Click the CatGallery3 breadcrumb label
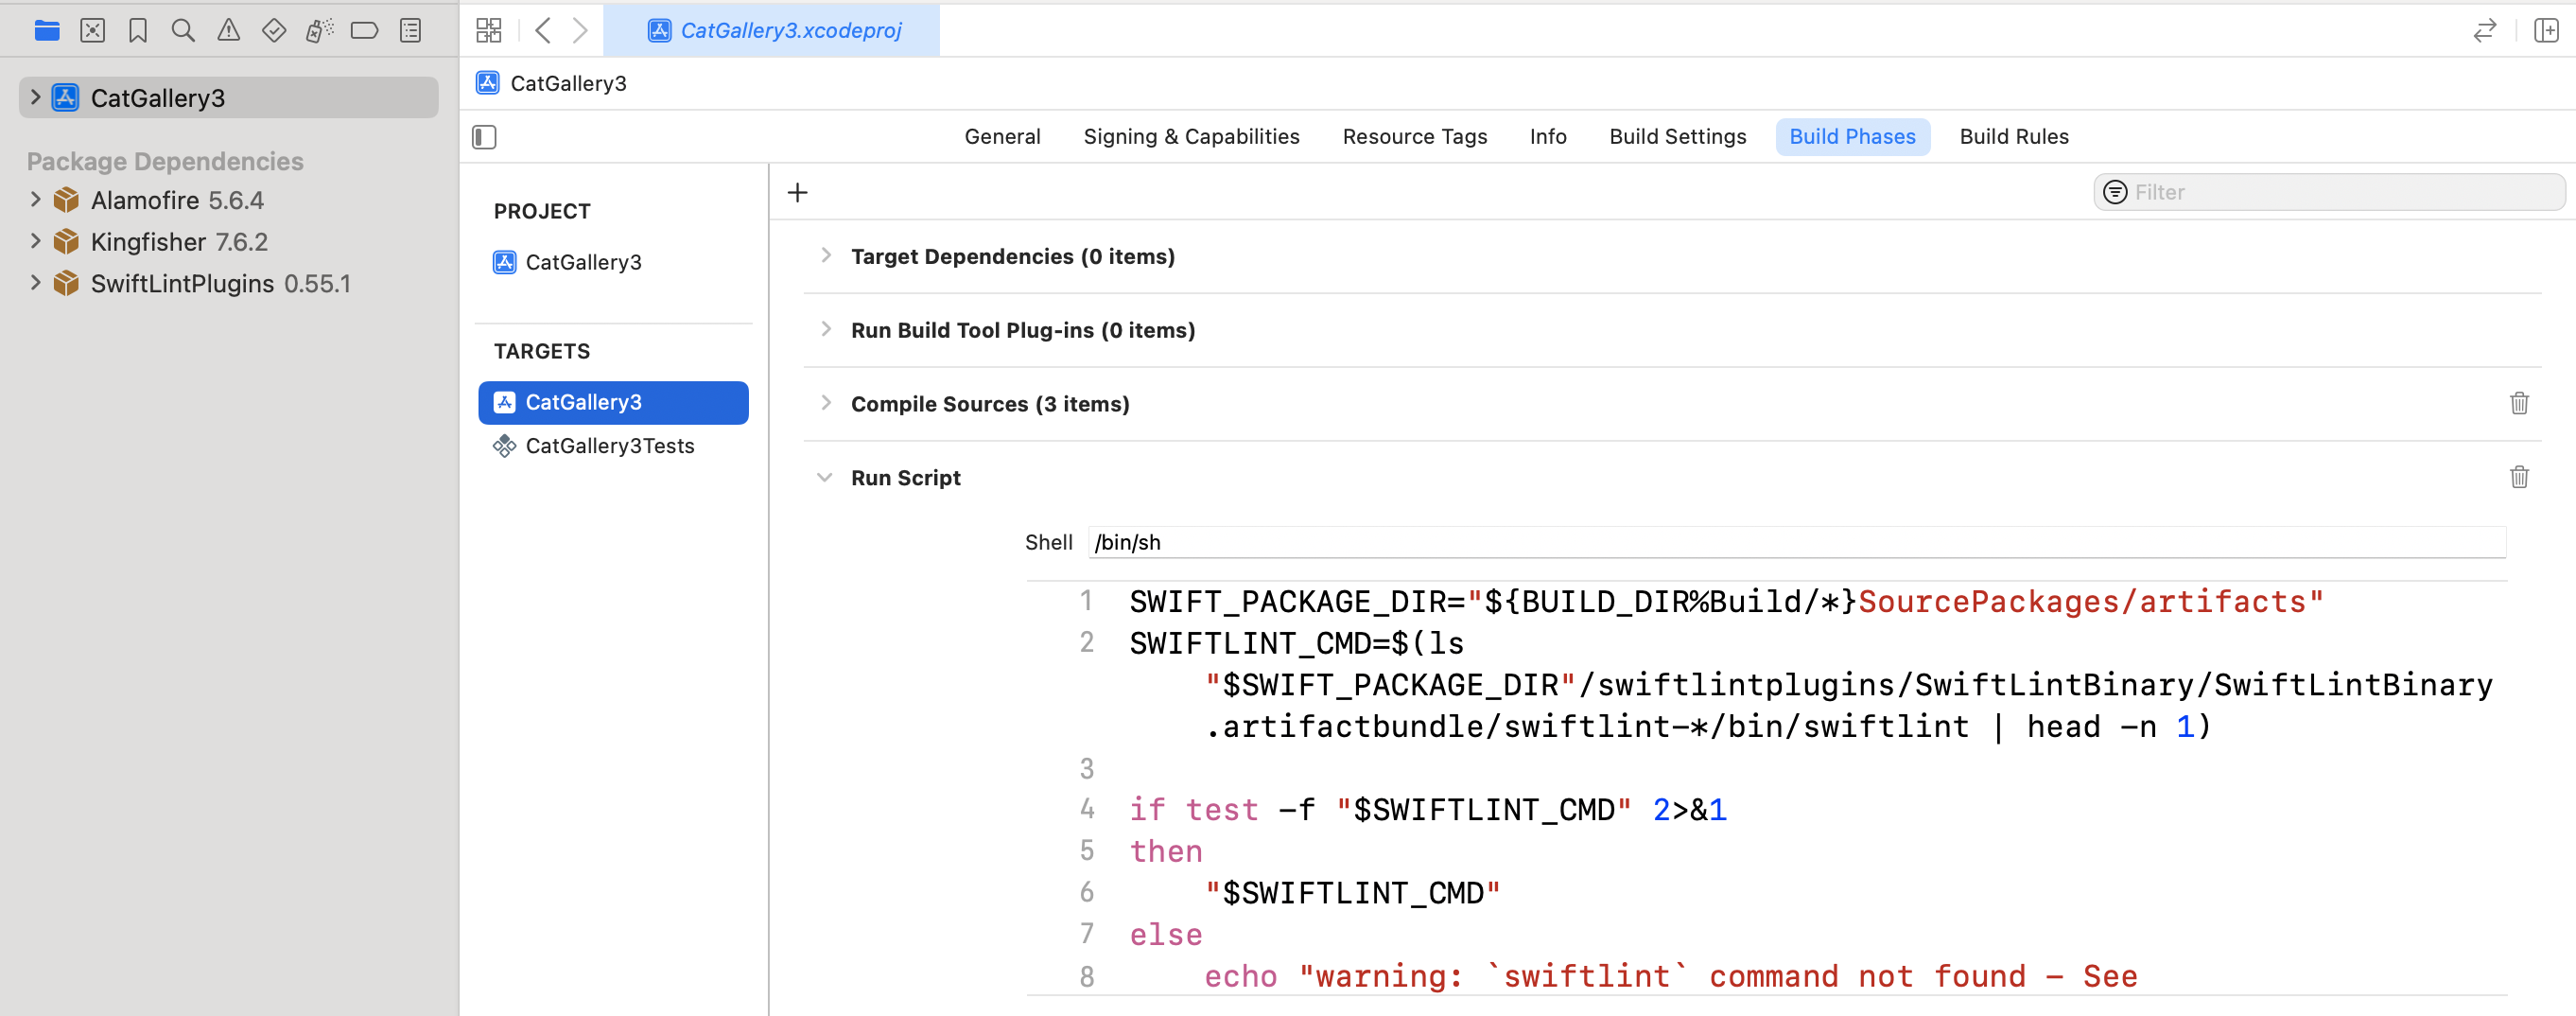This screenshot has width=2576, height=1016. tap(568, 84)
